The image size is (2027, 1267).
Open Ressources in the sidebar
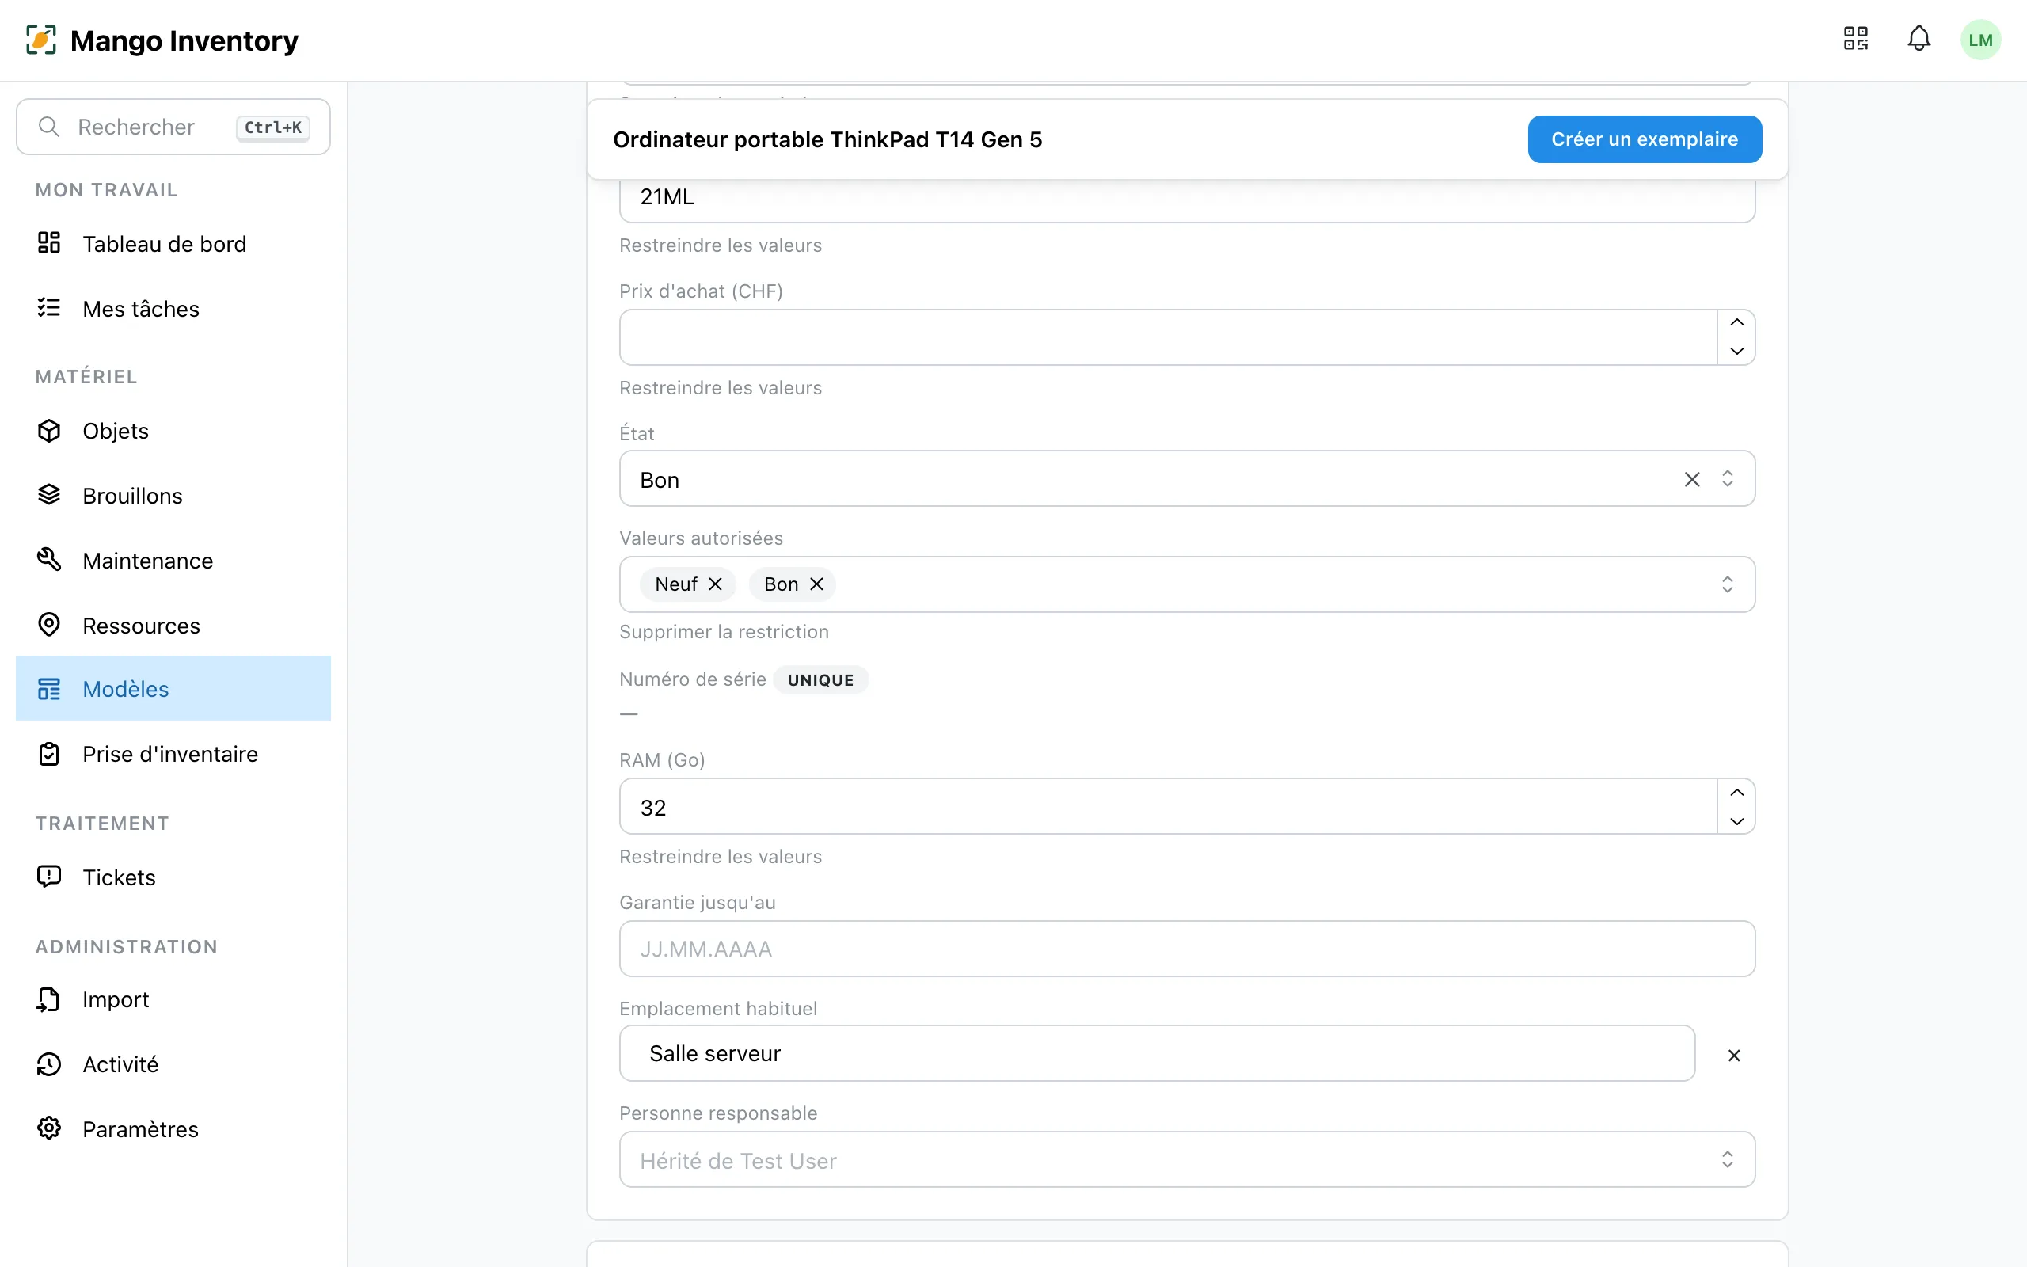coord(173,626)
